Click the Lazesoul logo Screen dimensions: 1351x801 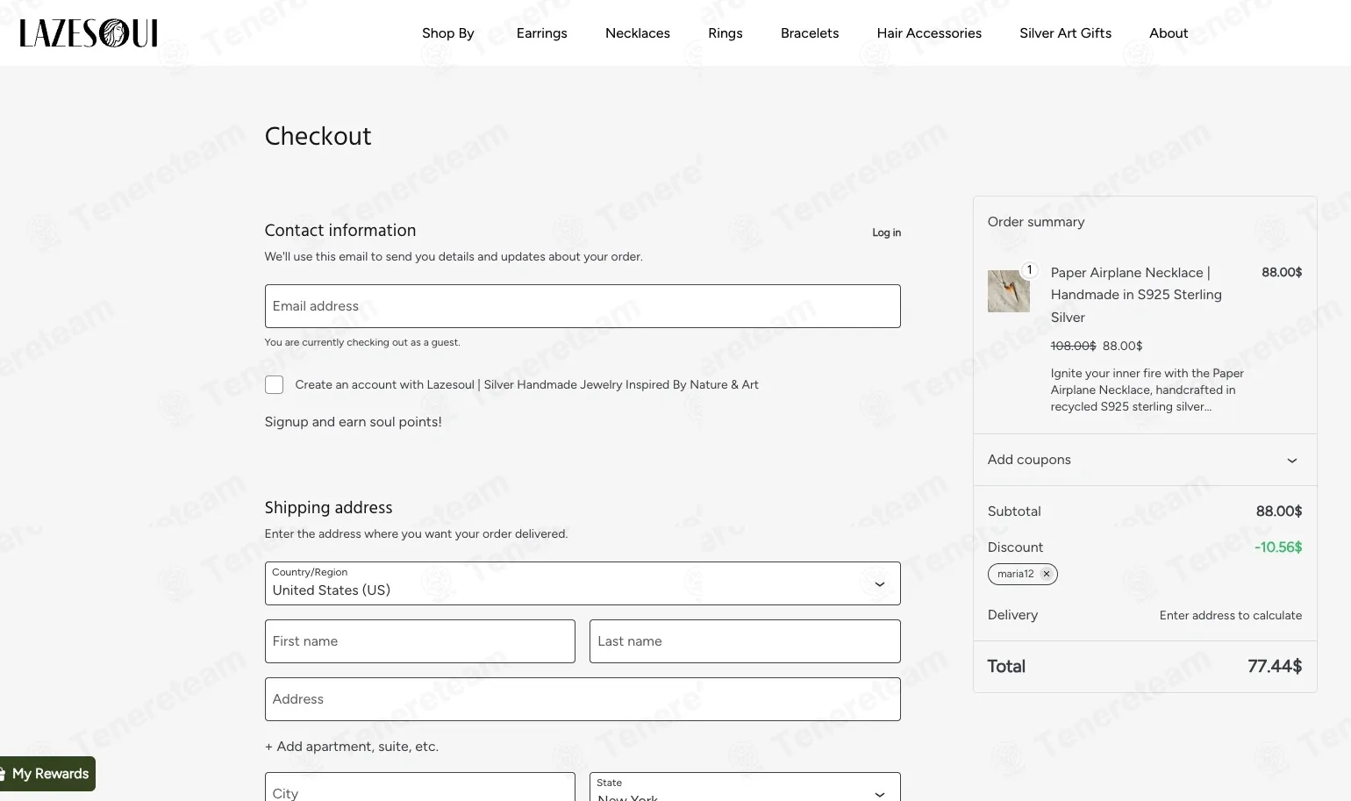coord(89,33)
